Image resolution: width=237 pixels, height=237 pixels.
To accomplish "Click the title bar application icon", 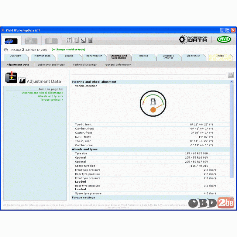I will tap(3, 30).
